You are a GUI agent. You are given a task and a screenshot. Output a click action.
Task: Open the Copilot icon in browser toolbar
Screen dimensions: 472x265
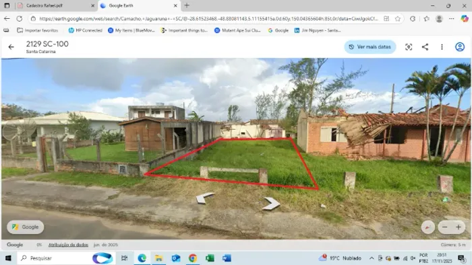pos(465,19)
